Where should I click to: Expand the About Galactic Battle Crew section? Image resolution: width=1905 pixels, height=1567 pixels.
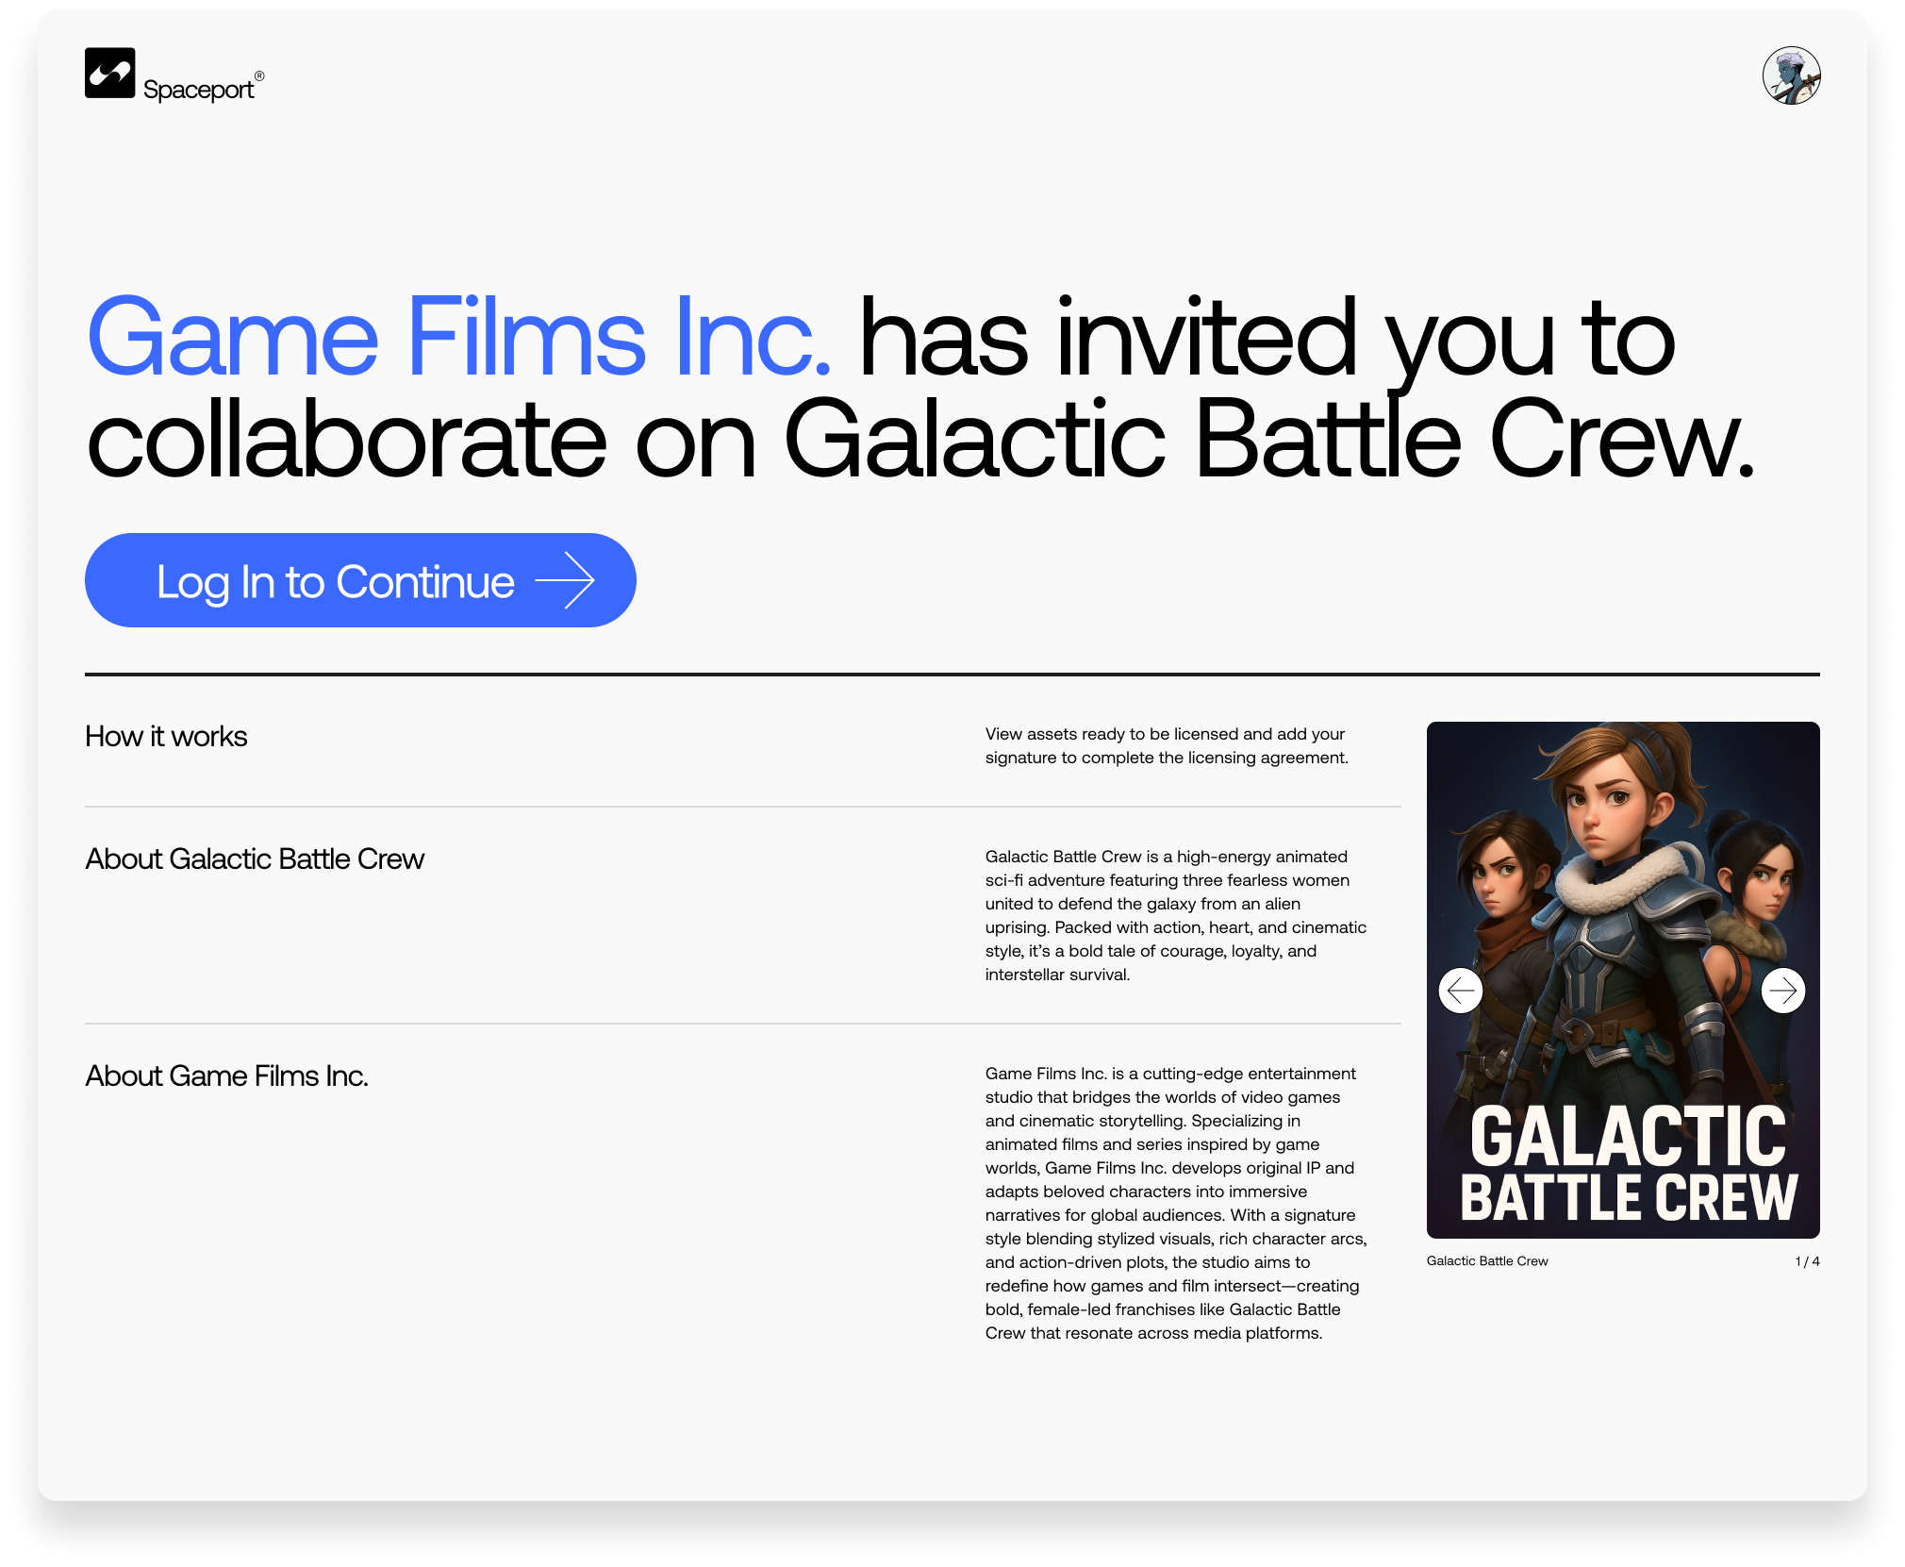(255, 859)
